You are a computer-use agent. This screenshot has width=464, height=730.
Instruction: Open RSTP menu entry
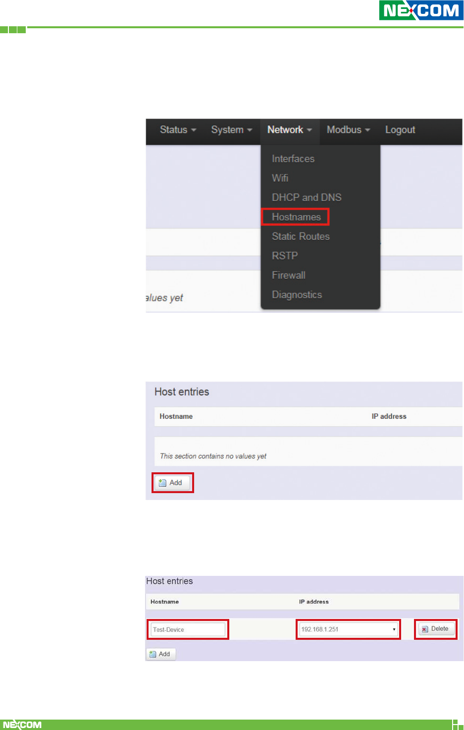pyautogui.click(x=285, y=256)
